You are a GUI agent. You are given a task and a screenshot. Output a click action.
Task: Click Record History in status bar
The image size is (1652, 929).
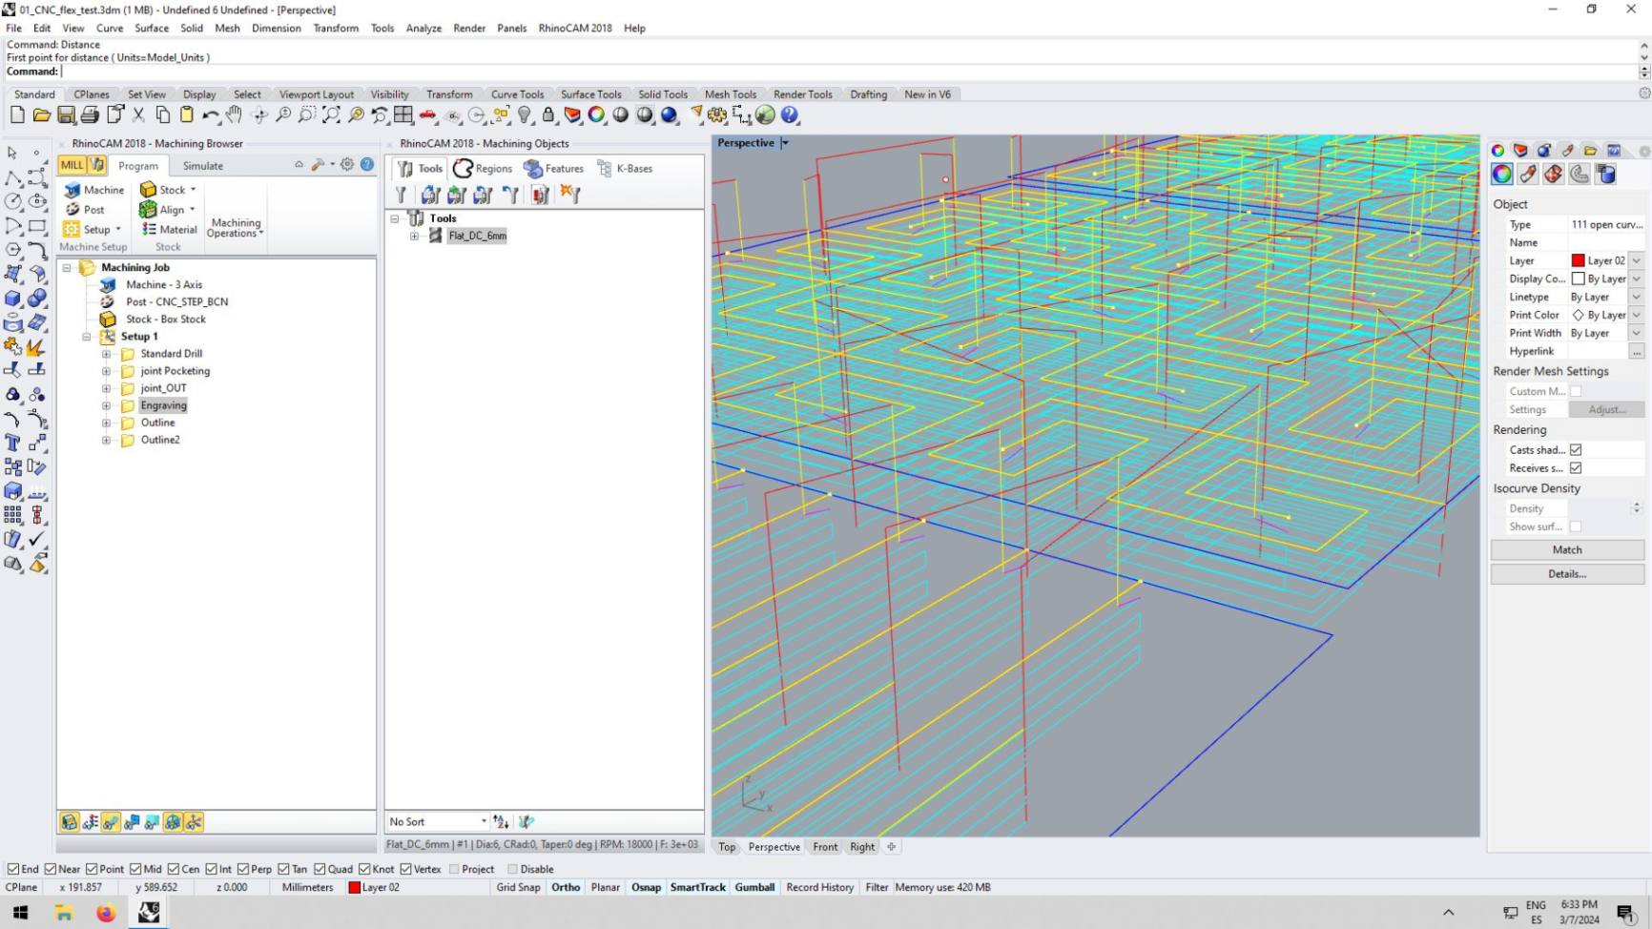[819, 887]
